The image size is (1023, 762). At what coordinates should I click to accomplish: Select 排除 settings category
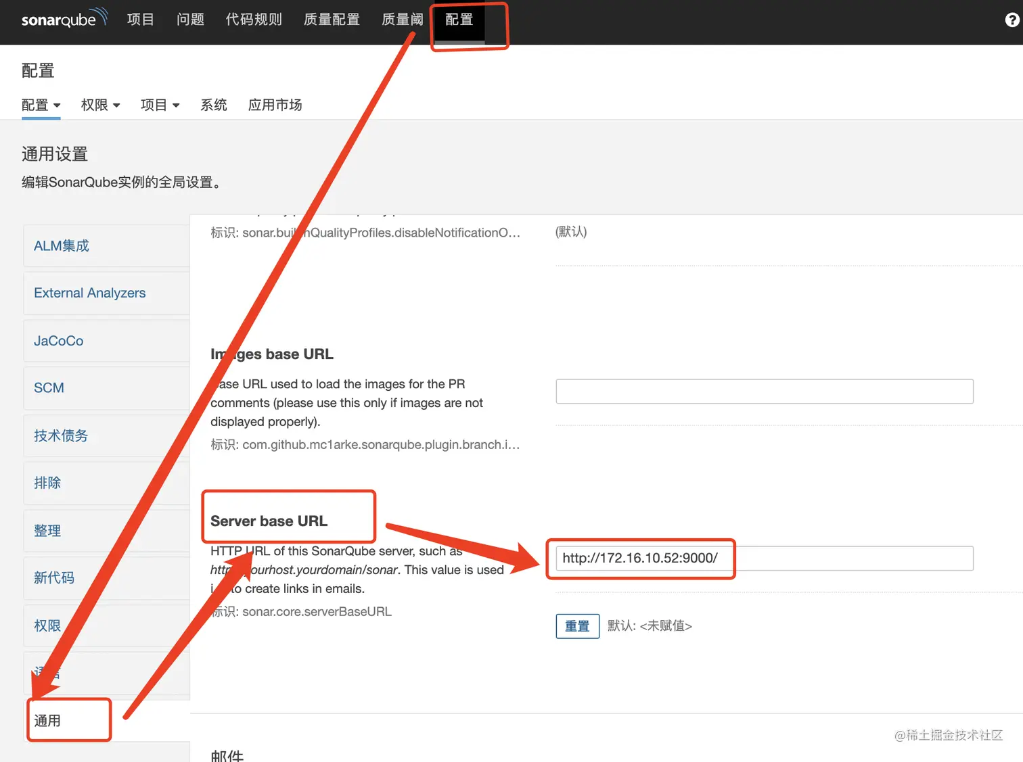[x=106, y=483]
